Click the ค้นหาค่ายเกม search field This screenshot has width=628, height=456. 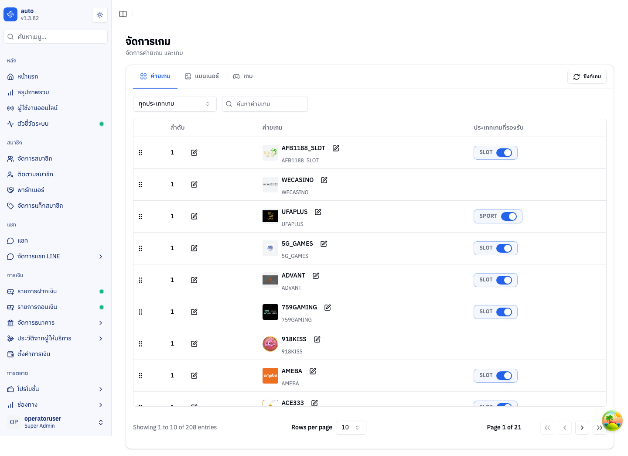pos(265,104)
